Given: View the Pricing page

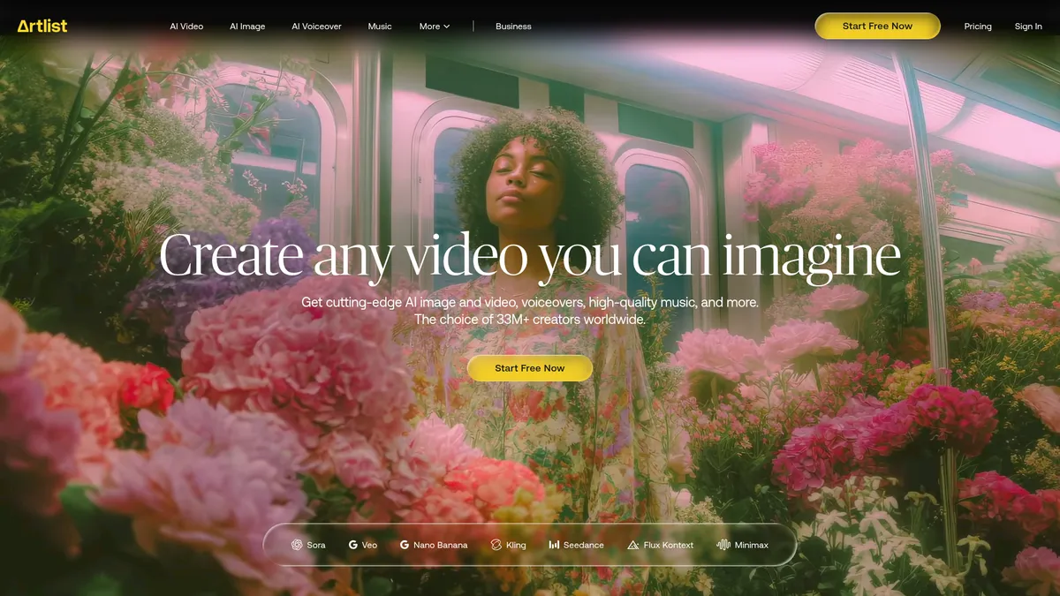Looking at the screenshot, I should 977,26.
